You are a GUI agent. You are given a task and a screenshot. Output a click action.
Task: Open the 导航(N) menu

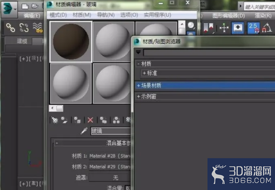pyautogui.click(x=106, y=15)
